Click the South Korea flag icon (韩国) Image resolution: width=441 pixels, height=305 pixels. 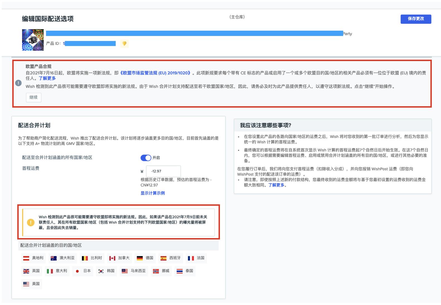pos(101,271)
